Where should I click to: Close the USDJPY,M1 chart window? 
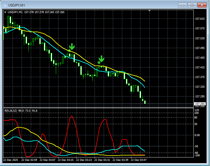click(202, 5)
